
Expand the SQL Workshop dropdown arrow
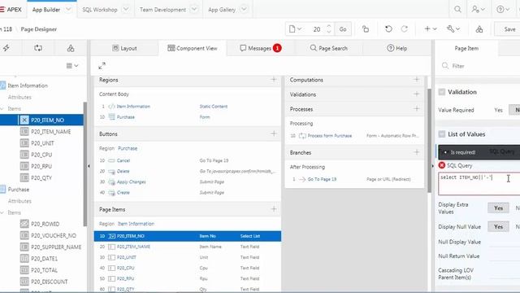[126, 9]
